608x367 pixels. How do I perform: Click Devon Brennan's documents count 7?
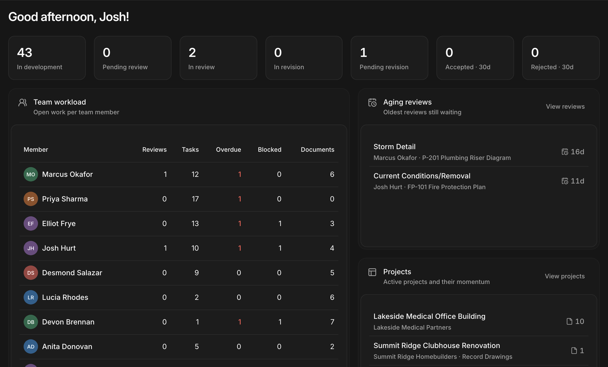tap(332, 322)
